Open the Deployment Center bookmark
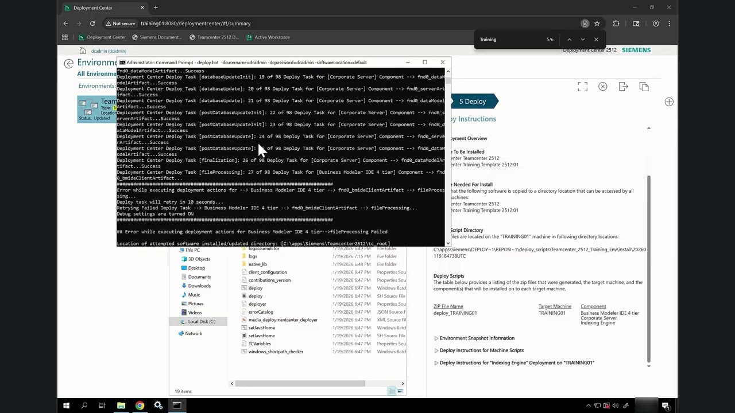The image size is (735, 413). click(x=102, y=37)
